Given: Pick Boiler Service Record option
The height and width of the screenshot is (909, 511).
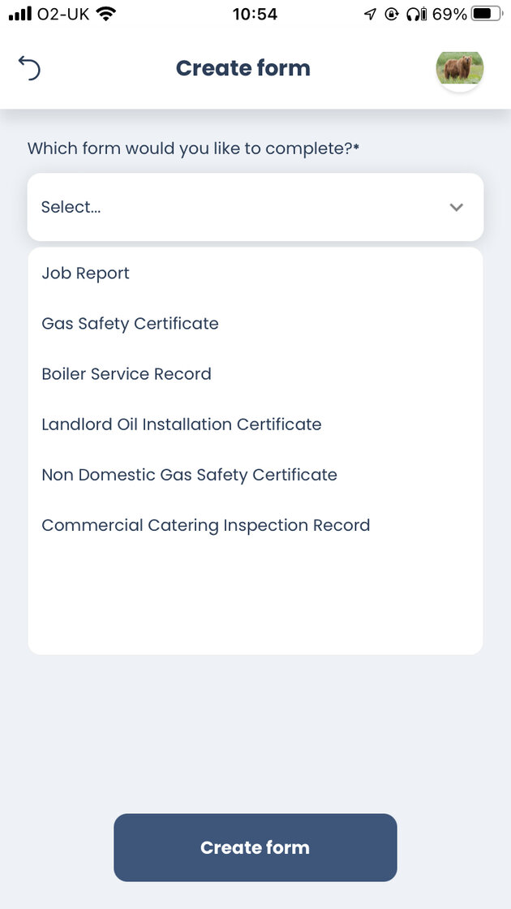Looking at the screenshot, I should click(x=127, y=374).
